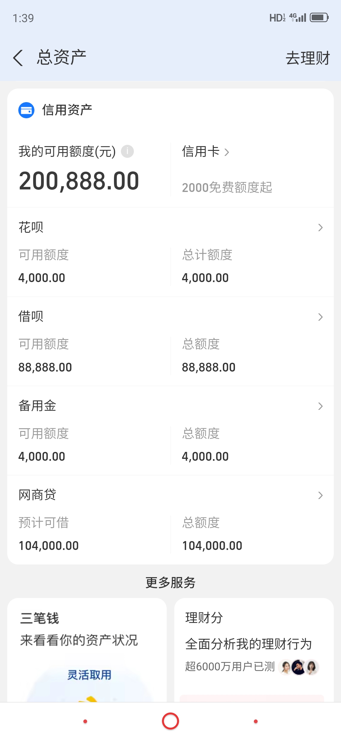Tap the 200,888.00 available credit amount
341x740 pixels.
tap(79, 181)
